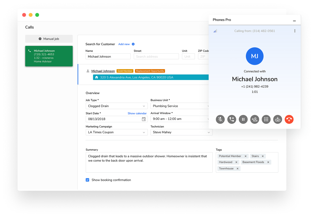Screen dimensions: 313x217
Task: Click the Calling from (314) 482-0561 text
Action: (255, 31)
